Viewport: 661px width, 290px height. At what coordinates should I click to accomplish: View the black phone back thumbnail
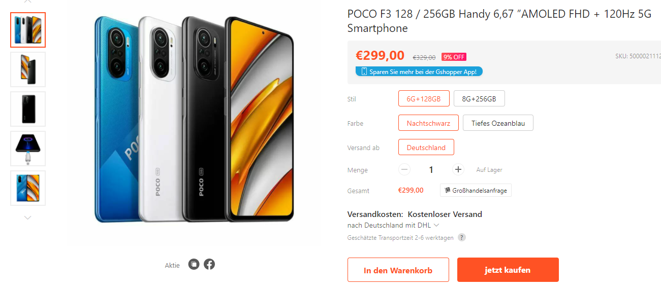tap(28, 109)
